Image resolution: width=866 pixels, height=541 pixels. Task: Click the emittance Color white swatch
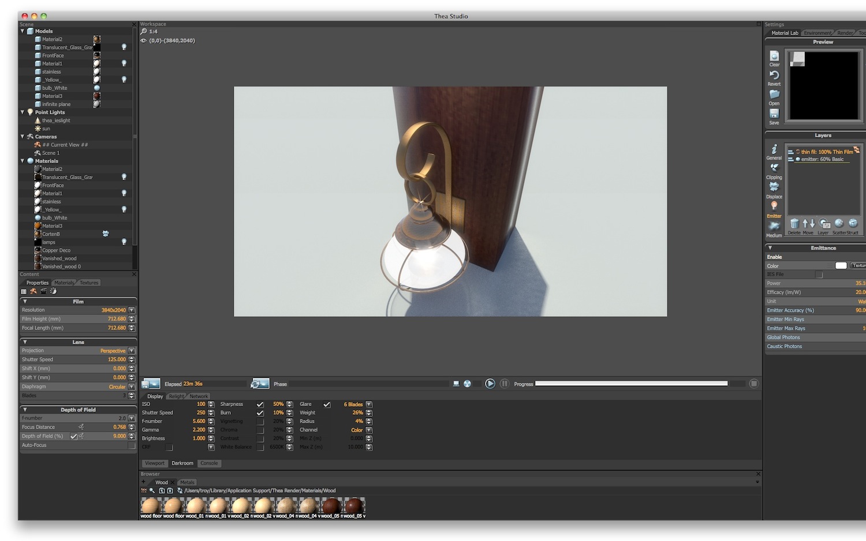841,265
